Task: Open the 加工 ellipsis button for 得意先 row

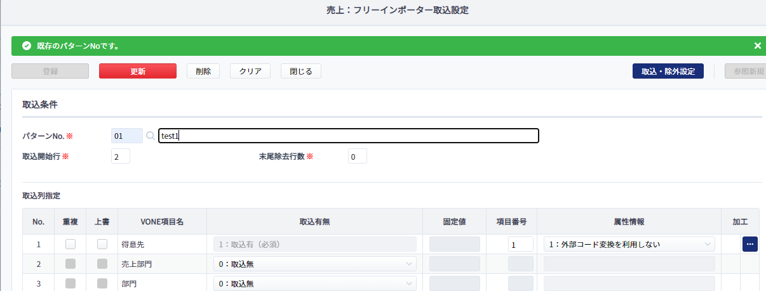Action: [x=750, y=244]
